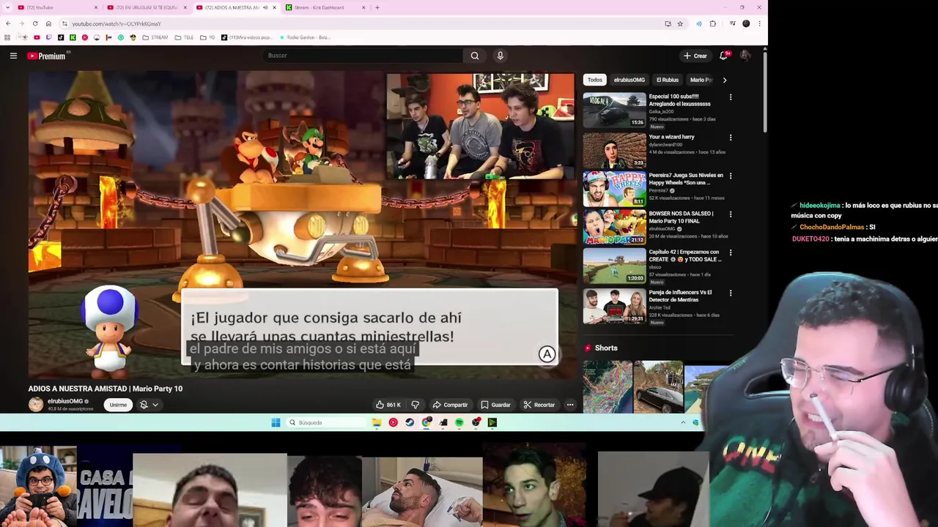Mute audio on the ADIOS A NUESTRA tab

coord(265,7)
